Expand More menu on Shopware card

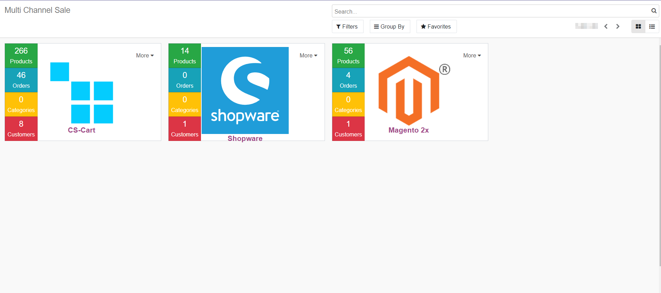pyautogui.click(x=308, y=56)
